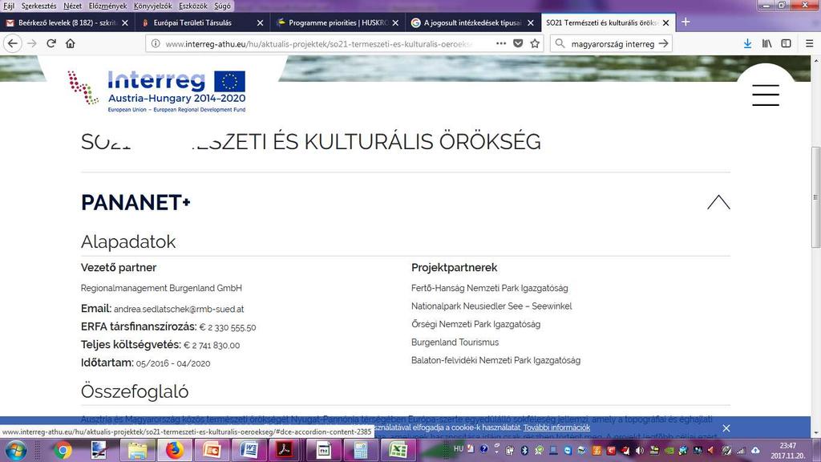
Task: Click the Bluetooth tray icon
Action: click(524, 450)
